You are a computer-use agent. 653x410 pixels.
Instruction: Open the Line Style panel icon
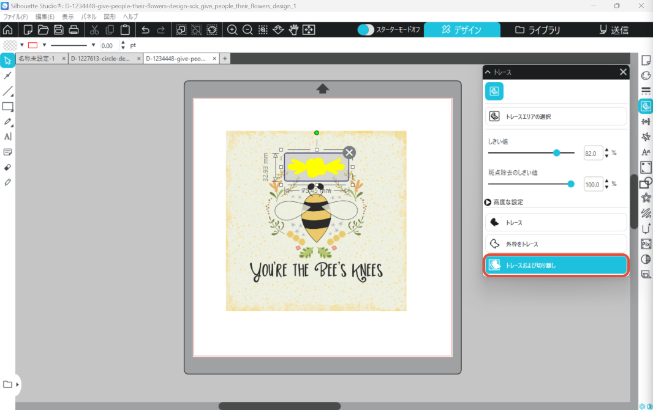click(646, 91)
